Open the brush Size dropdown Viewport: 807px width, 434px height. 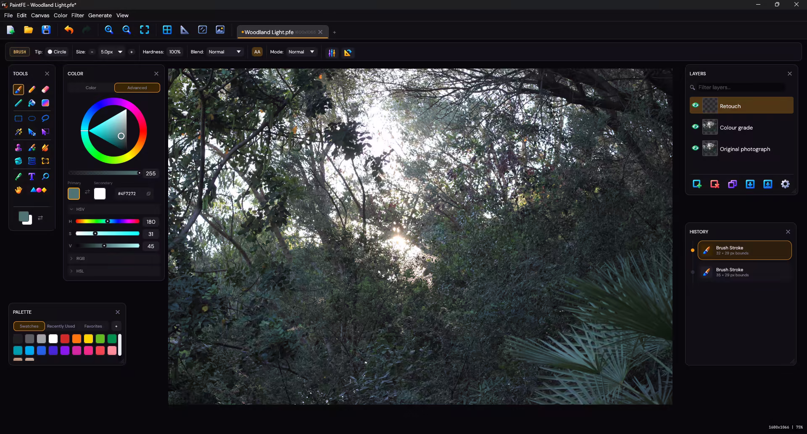coord(111,52)
